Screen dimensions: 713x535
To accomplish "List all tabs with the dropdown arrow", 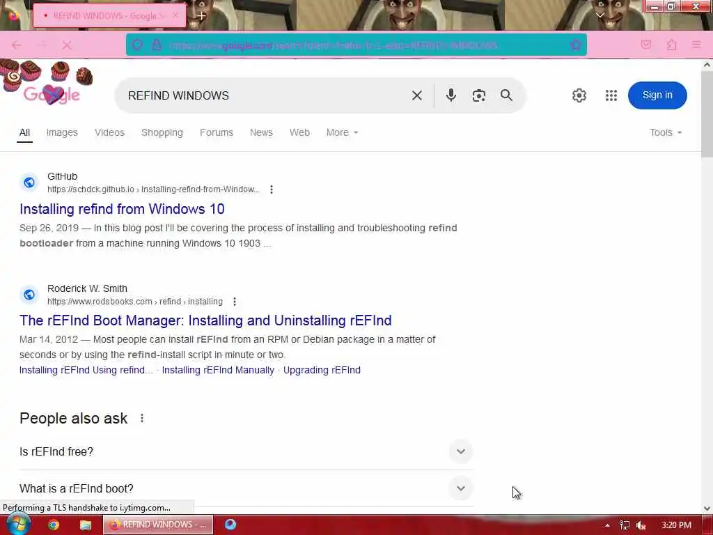I will click(600, 15).
